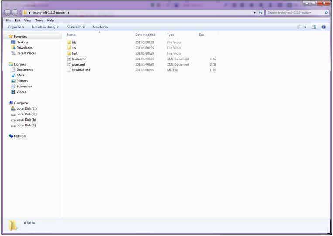
Task: Open the Subversion library
Action: (x=24, y=87)
